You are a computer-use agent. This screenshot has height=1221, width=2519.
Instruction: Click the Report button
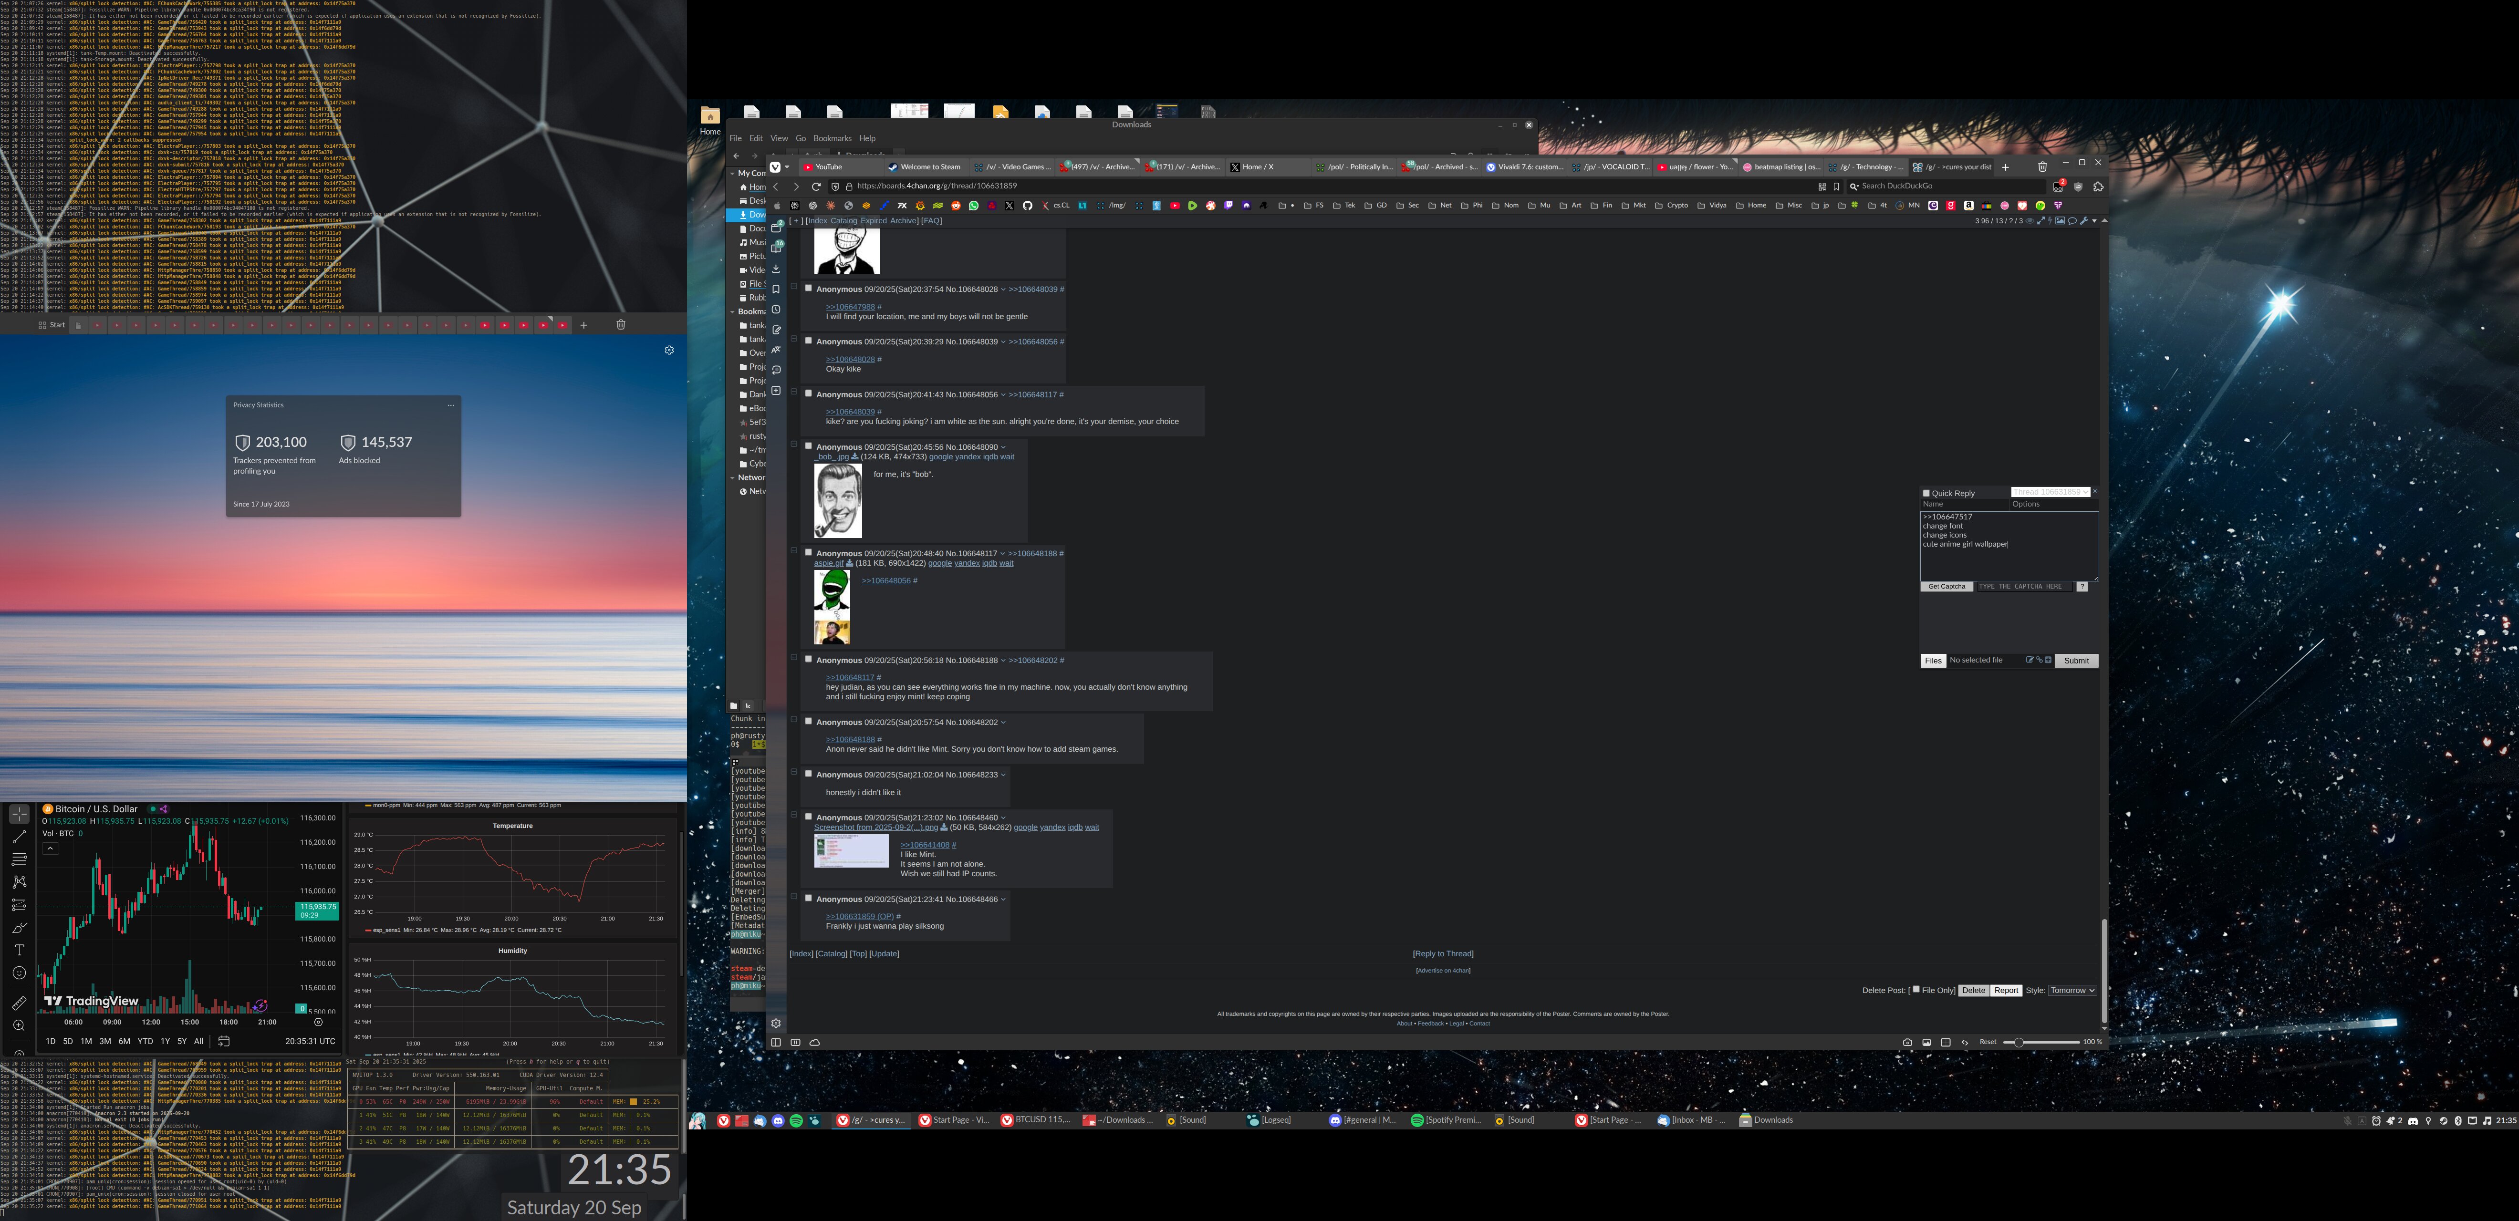[x=2006, y=990]
